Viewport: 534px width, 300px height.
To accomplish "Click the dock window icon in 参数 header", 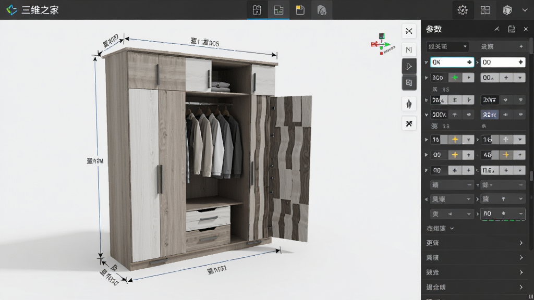I will pos(512,29).
